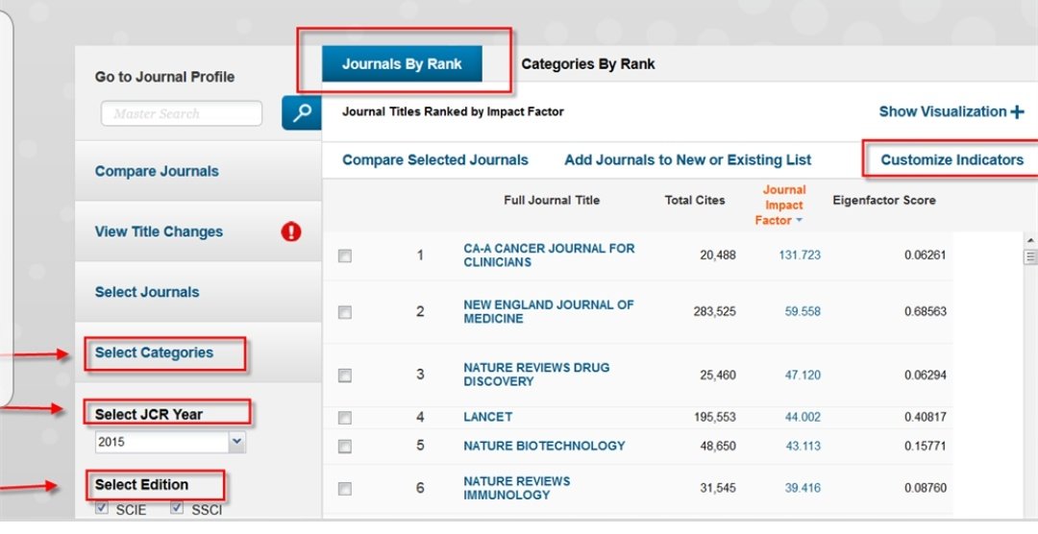Toggle the SSCI edition checkbox

coord(177,507)
